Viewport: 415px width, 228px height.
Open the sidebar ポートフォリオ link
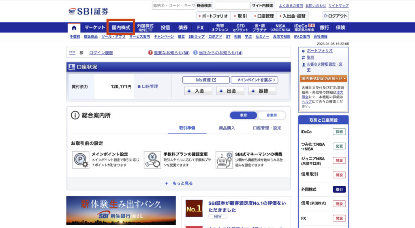click(x=319, y=51)
